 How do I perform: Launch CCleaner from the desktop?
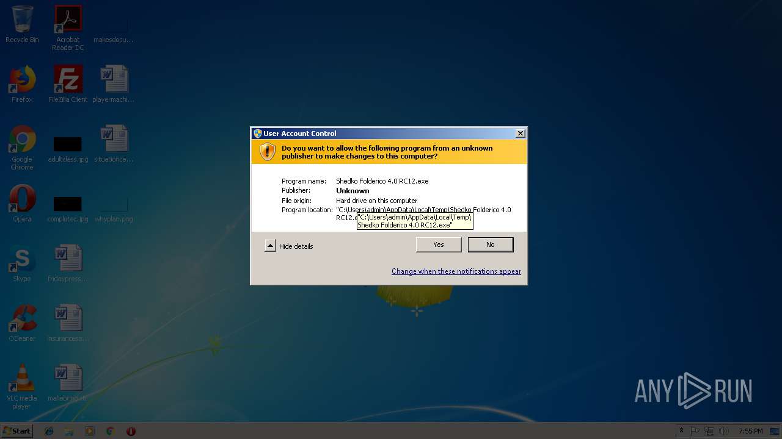pyautogui.click(x=22, y=323)
